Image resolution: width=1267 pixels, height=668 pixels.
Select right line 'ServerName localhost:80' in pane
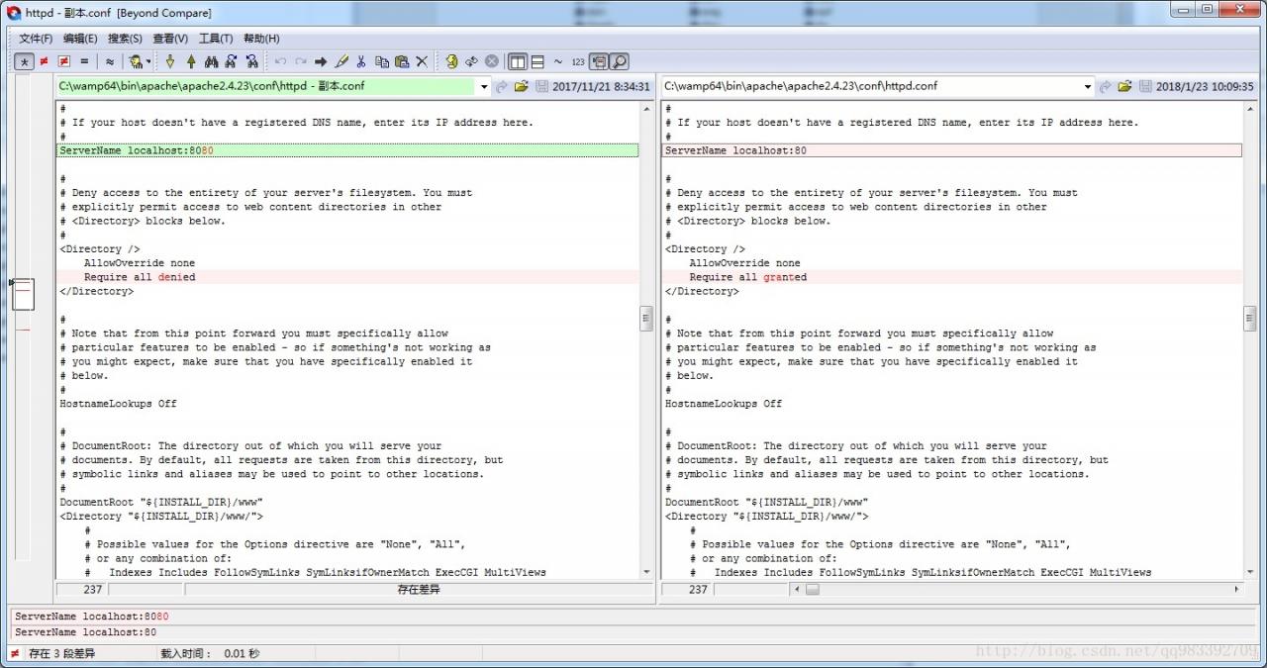pyautogui.click(x=952, y=150)
